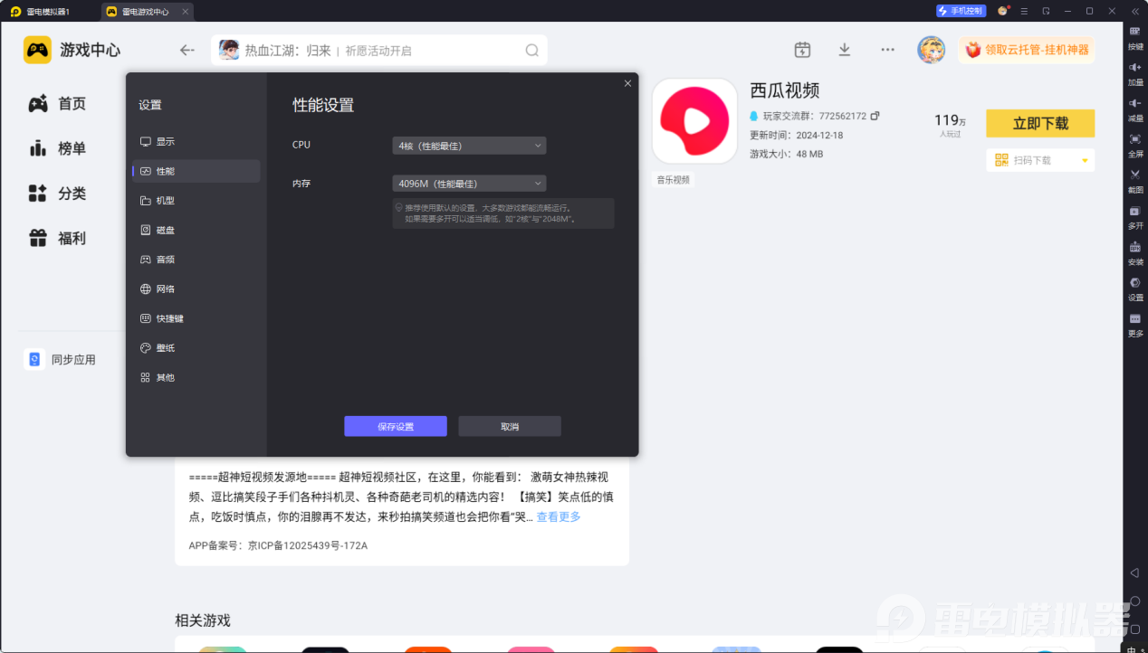Viewport: 1148px width, 653px height.
Task: Tap the Android back triangle button
Action: (x=1134, y=573)
